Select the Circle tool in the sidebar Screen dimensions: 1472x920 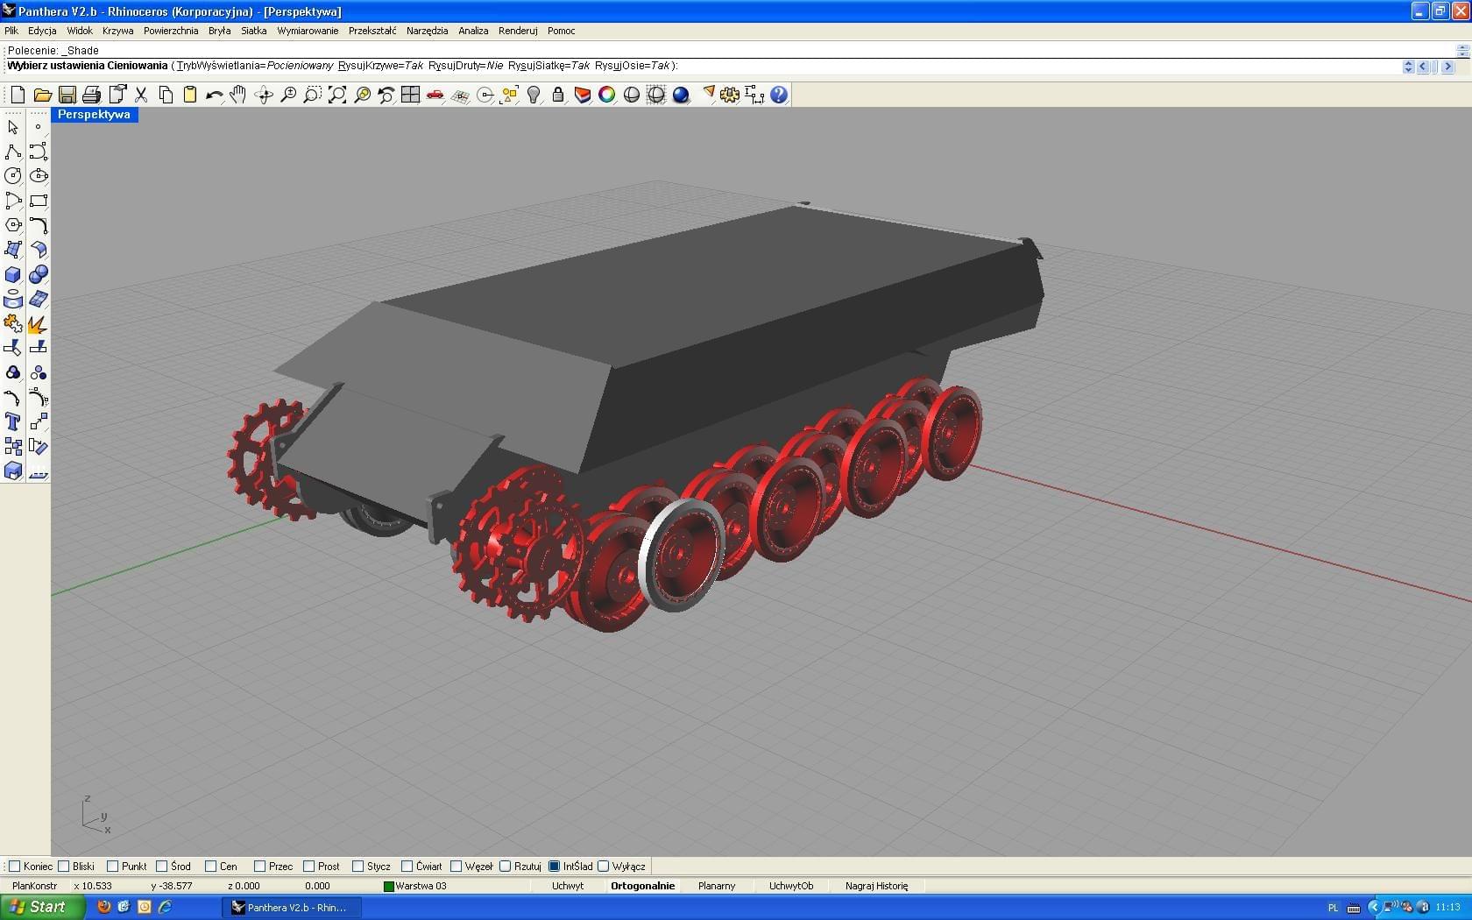point(13,176)
